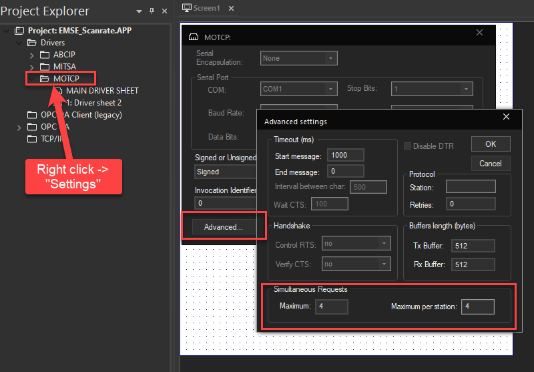The height and width of the screenshot is (372, 534).
Task: Click the project icon beside EMSE_Scanrate.APP
Action: 19,31
